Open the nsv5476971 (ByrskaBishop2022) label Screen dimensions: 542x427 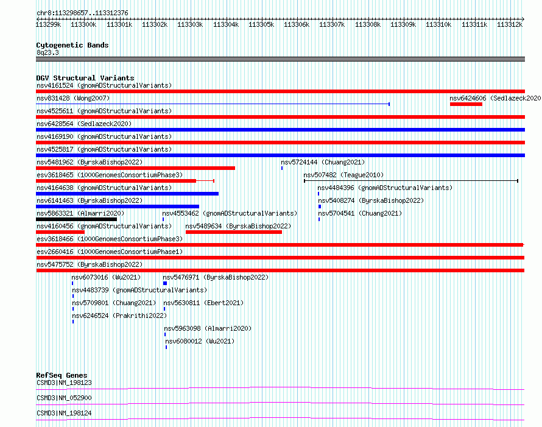pos(216,277)
